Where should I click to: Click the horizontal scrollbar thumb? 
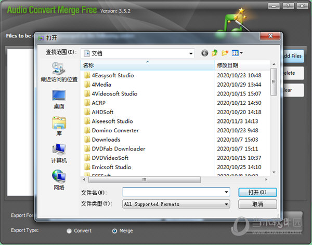click(x=145, y=180)
